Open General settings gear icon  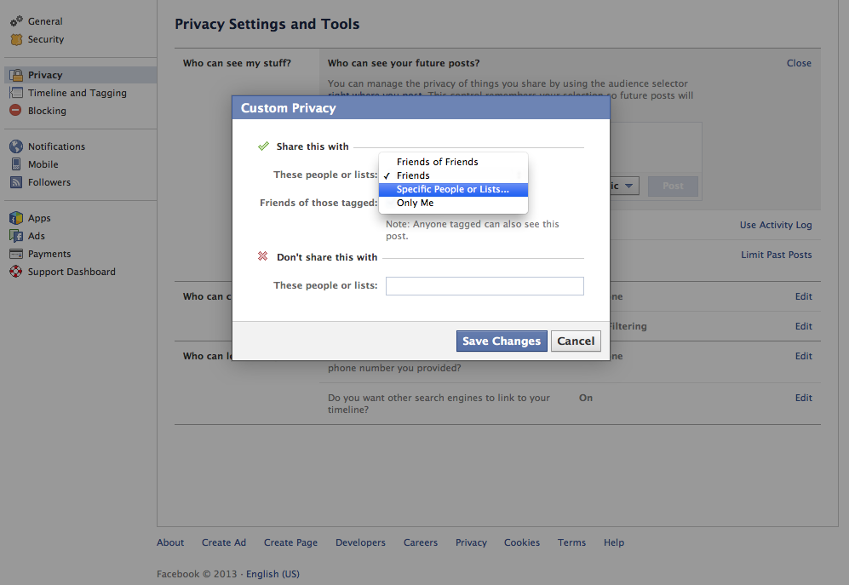coord(16,21)
